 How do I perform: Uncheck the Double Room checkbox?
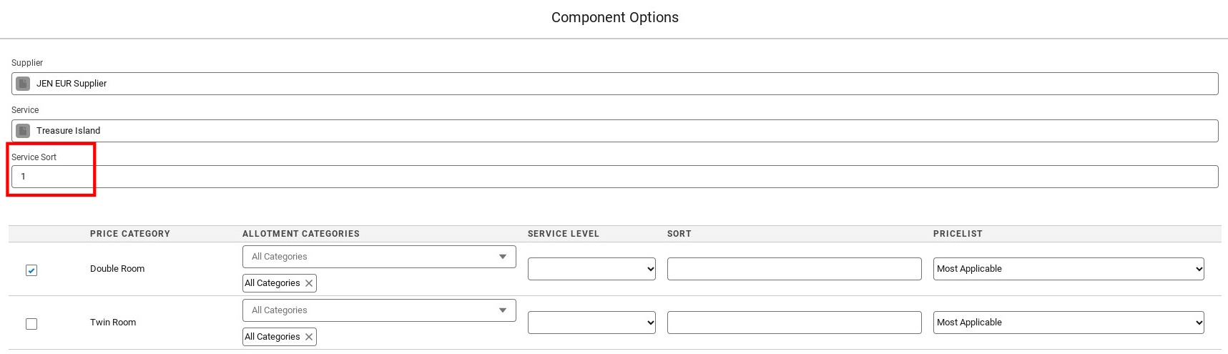click(x=31, y=270)
